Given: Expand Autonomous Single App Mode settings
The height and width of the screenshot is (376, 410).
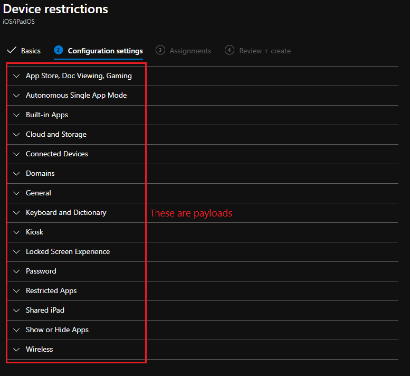Looking at the screenshot, I should [76, 96].
